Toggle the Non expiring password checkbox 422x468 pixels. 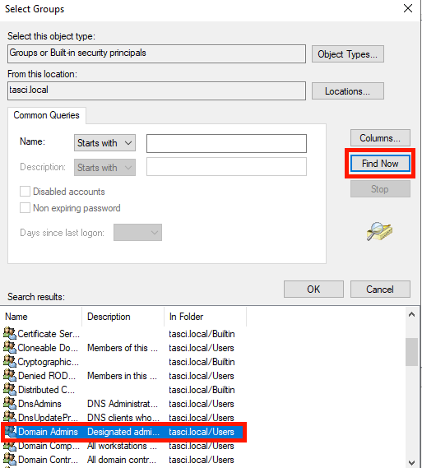pyautogui.click(x=25, y=208)
